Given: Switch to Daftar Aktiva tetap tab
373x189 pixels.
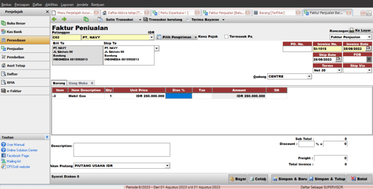Looking at the screenshot, I should [125, 13].
